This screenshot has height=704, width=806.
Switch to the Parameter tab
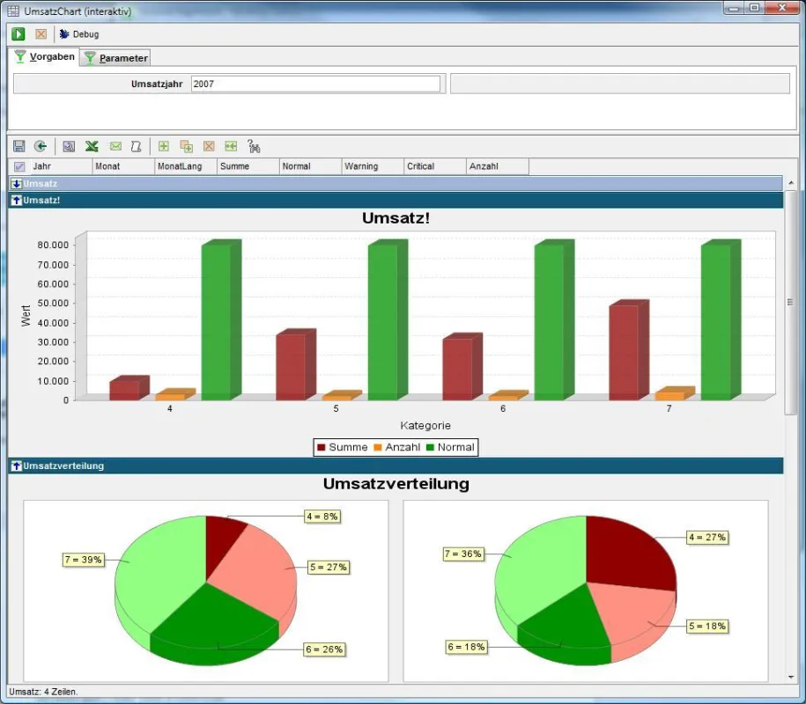[116, 58]
